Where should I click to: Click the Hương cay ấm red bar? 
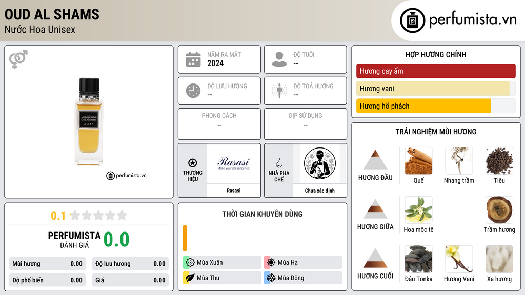(x=436, y=71)
